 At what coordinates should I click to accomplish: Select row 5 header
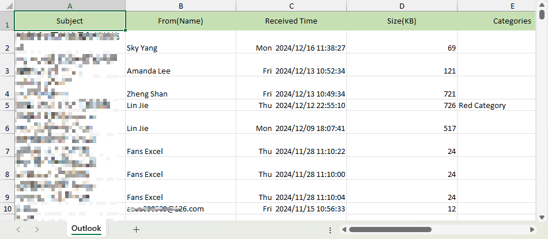pos(7,105)
